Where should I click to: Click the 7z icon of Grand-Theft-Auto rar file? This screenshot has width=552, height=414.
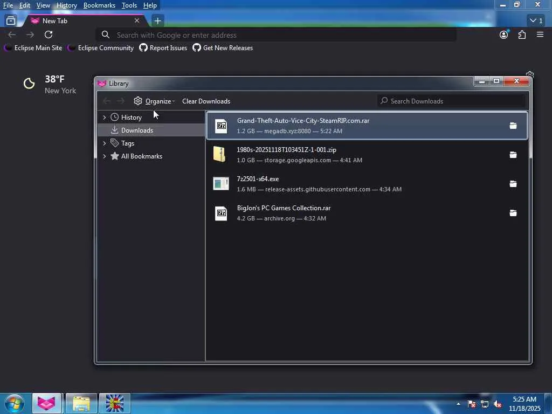point(221,126)
